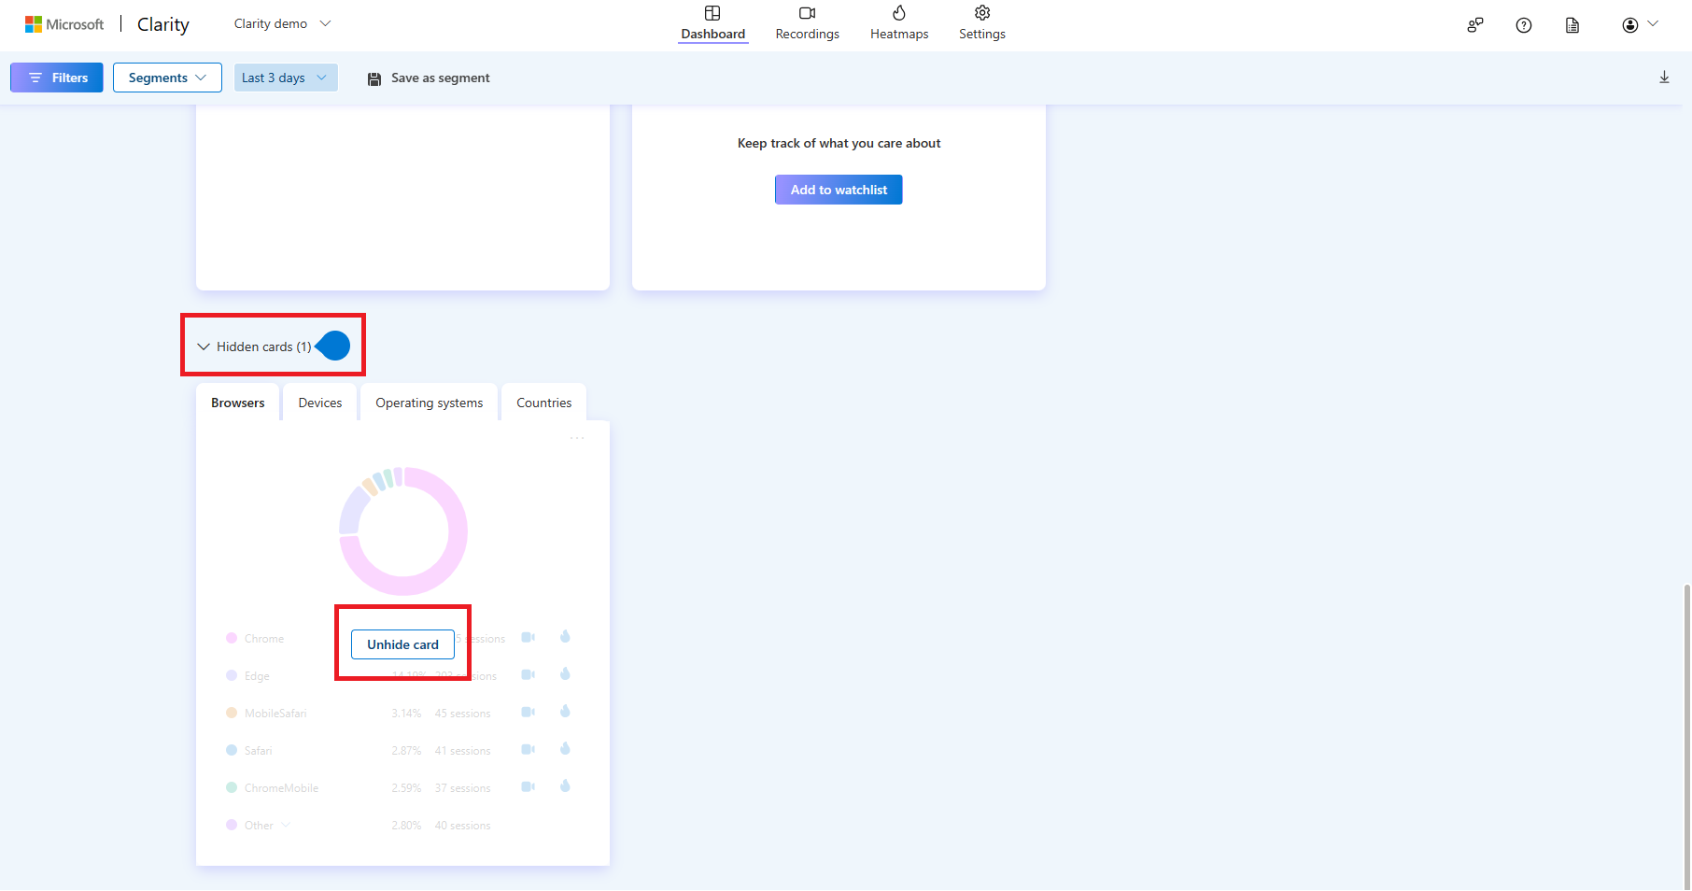This screenshot has width=1692, height=891.
Task: Click the '41 sessions' value
Action: pyautogui.click(x=462, y=751)
